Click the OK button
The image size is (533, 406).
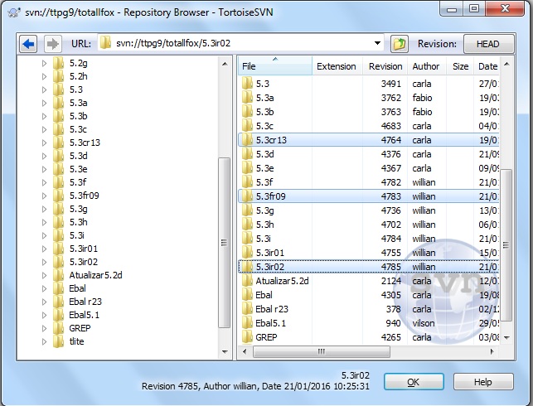pyautogui.click(x=414, y=382)
